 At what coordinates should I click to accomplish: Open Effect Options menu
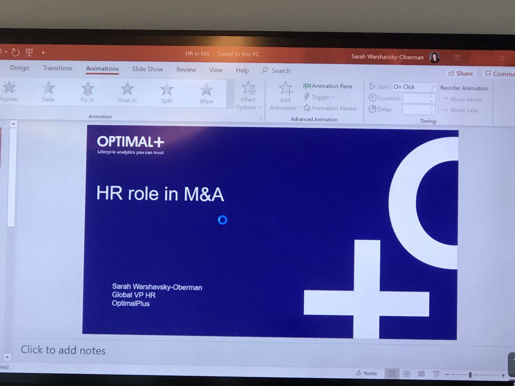[248, 96]
